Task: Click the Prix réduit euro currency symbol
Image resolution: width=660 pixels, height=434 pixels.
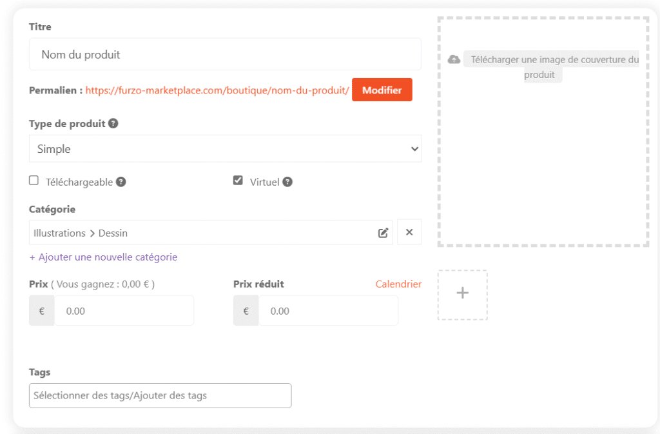Action: point(246,311)
